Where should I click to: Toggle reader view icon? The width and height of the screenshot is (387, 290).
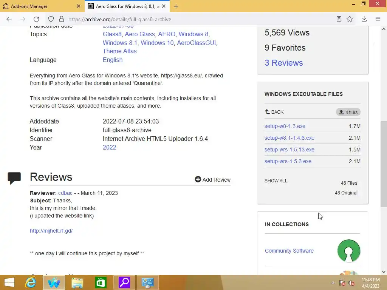point(339,19)
